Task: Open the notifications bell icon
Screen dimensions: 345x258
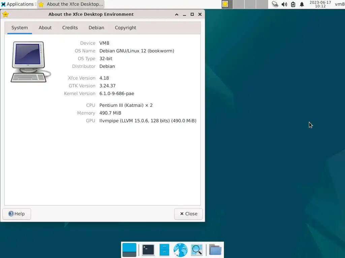Action: [302, 4]
